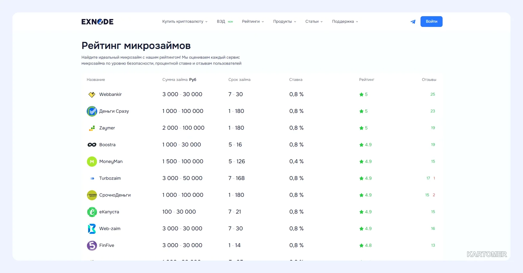Click the rating star in MoneyMan row
This screenshot has width=523, height=273.
point(361,161)
